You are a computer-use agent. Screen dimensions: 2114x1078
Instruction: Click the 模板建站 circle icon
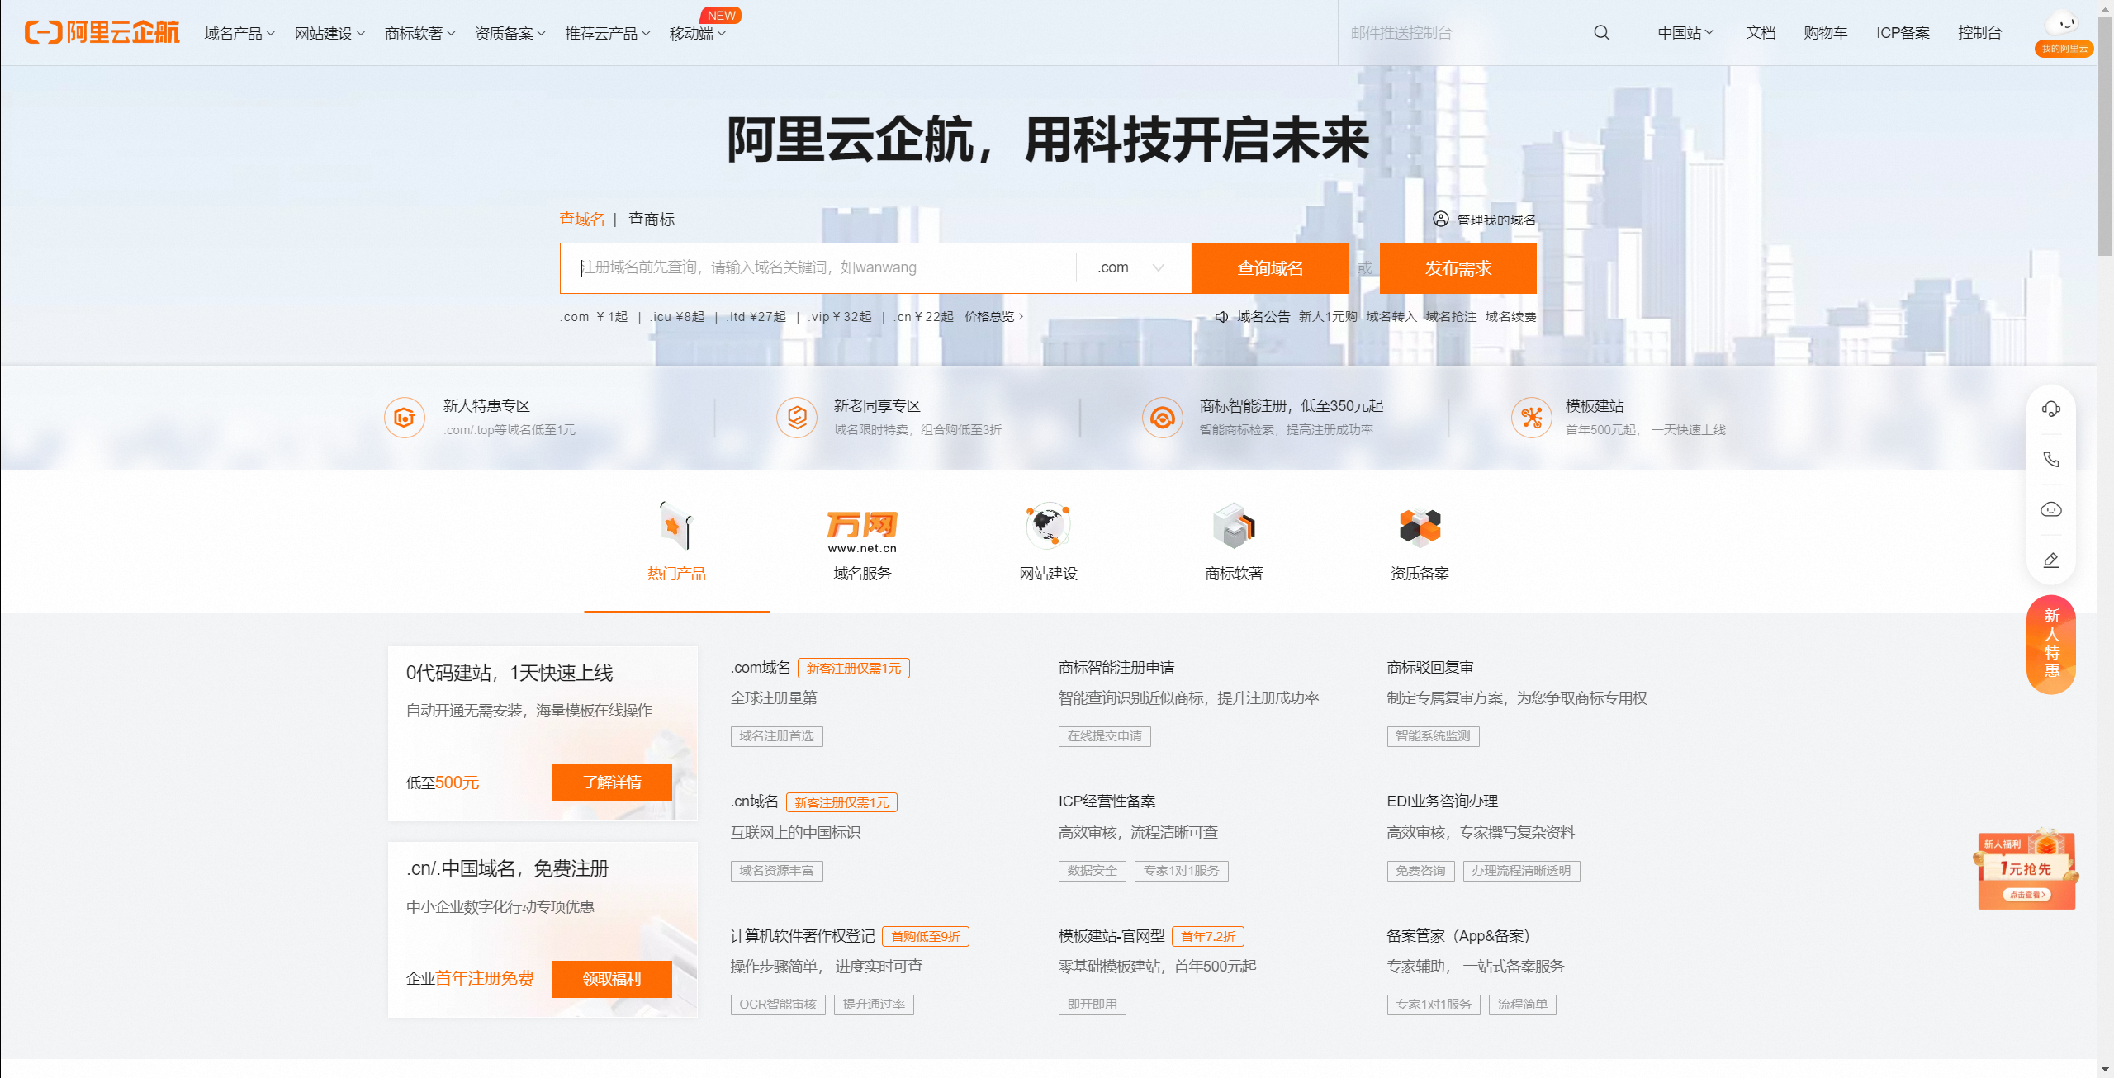[x=1532, y=418]
